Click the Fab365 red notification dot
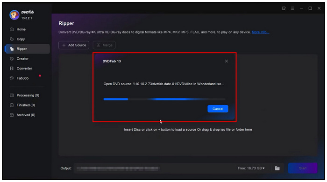327x182 pixels. coord(40,75)
